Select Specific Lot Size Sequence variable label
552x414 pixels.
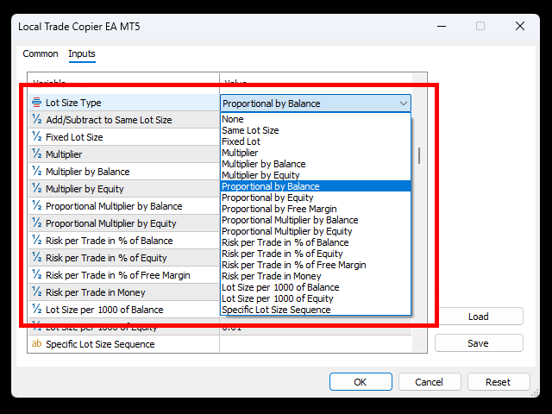click(100, 344)
